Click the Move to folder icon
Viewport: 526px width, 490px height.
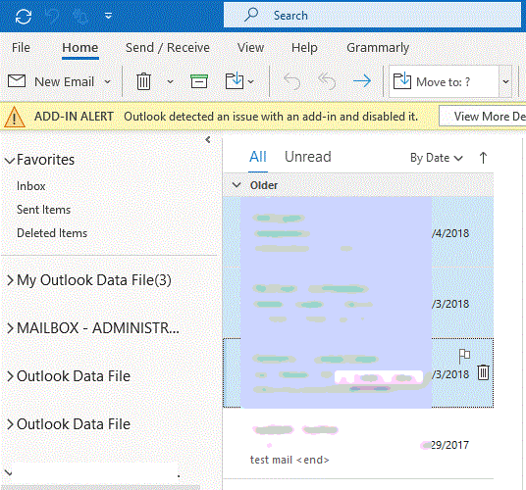coord(235,80)
